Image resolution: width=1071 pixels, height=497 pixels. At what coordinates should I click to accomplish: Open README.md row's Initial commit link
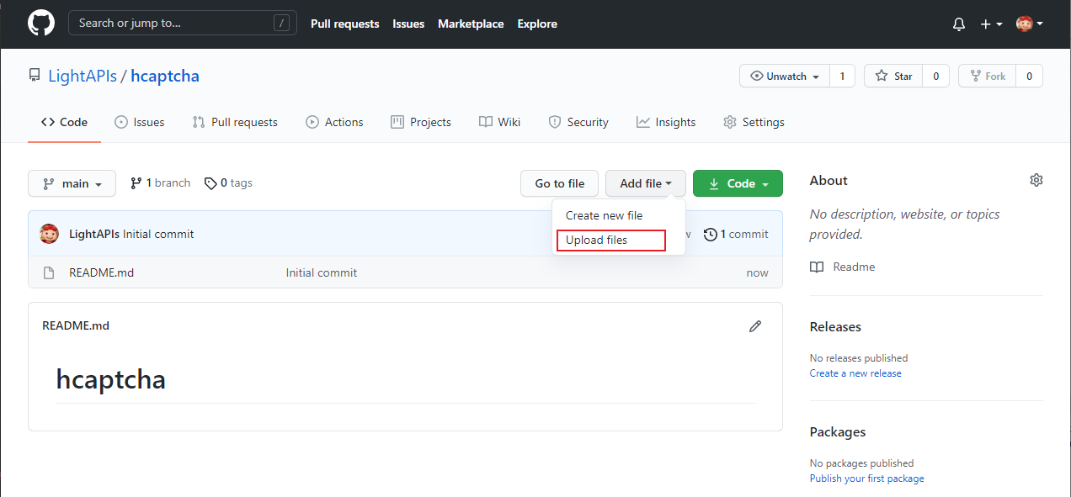point(322,273)
